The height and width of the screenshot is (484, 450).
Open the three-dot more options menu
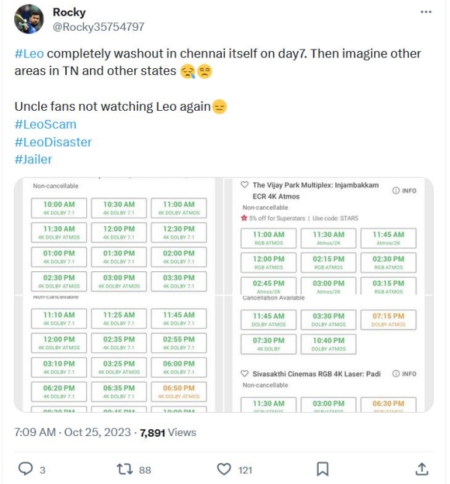tap(426, 13)
